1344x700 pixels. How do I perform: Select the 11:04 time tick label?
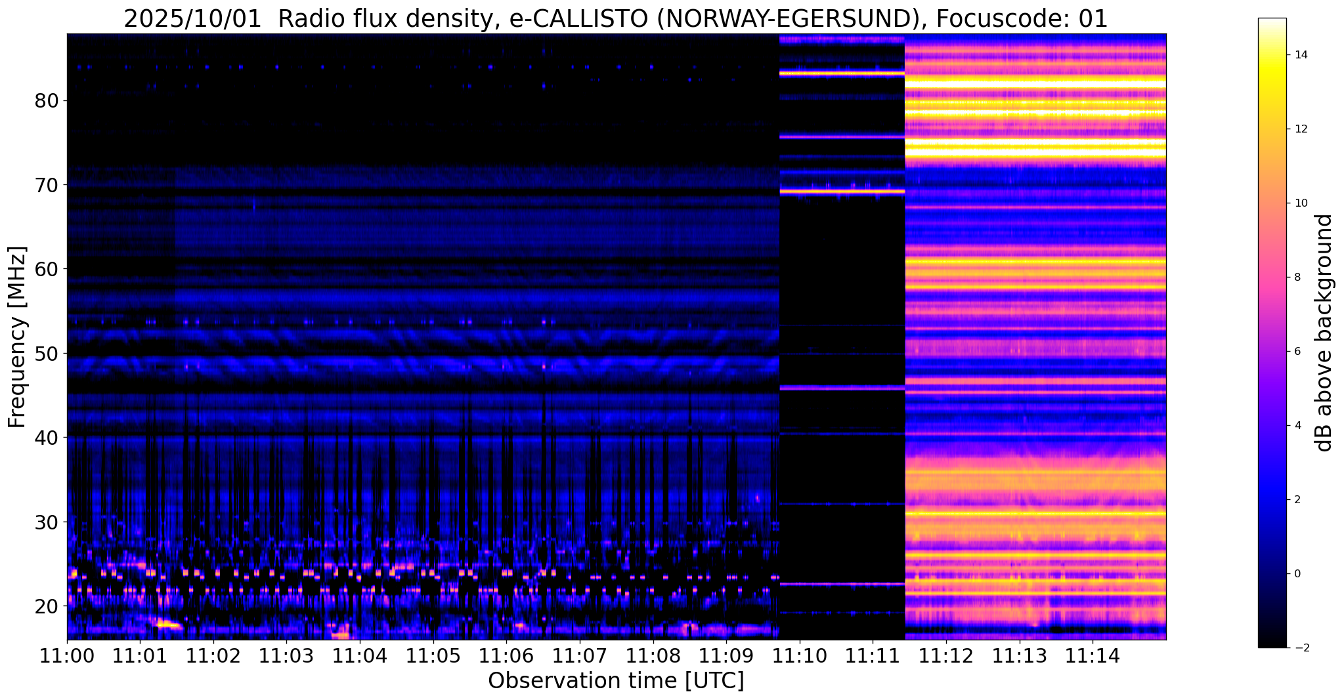(x=360, y=656)
